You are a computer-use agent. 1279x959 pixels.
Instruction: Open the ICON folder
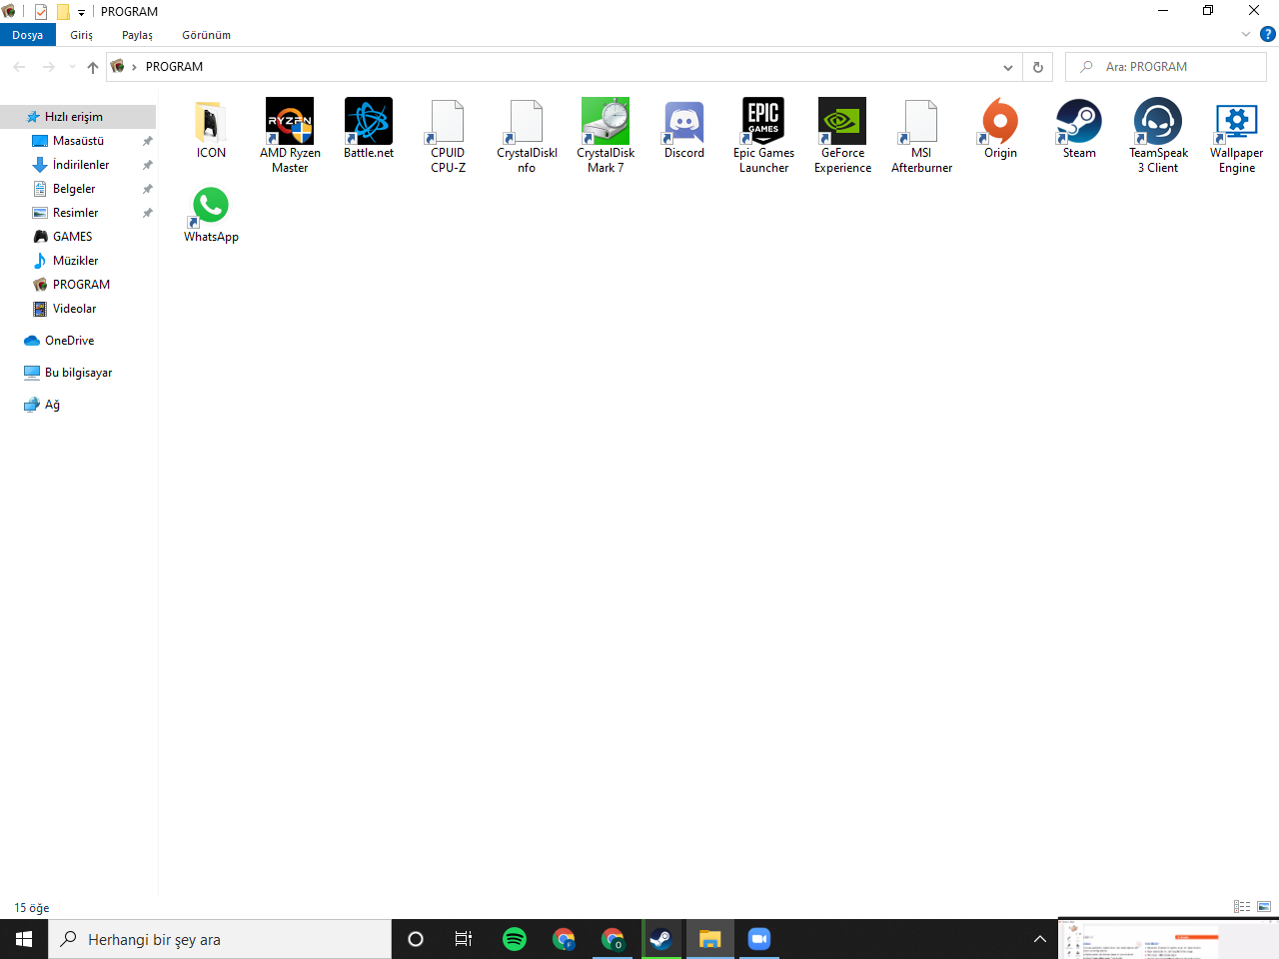(211, 129)
